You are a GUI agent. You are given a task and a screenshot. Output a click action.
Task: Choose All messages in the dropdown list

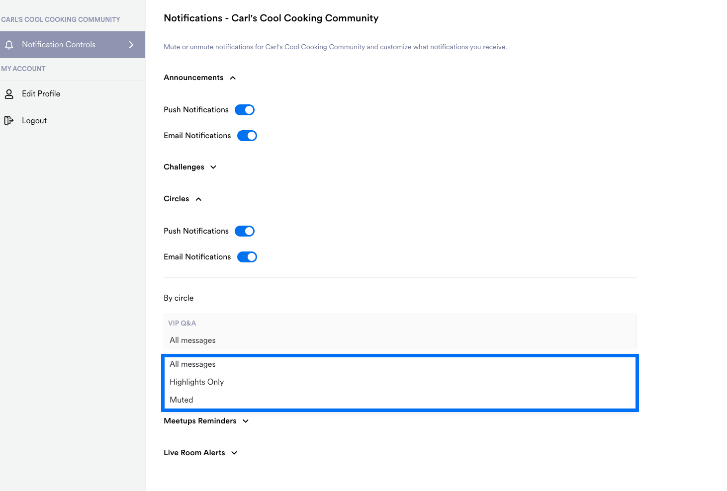[400, 364]
